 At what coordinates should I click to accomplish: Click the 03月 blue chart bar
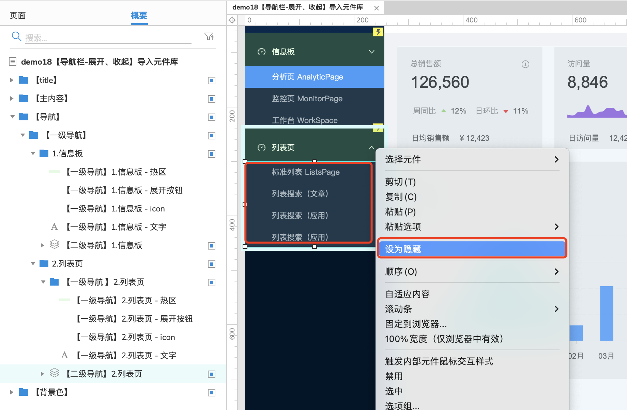coord(607,313)
